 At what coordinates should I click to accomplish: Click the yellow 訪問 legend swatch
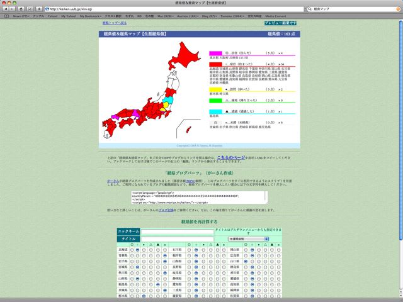[215, 89]
